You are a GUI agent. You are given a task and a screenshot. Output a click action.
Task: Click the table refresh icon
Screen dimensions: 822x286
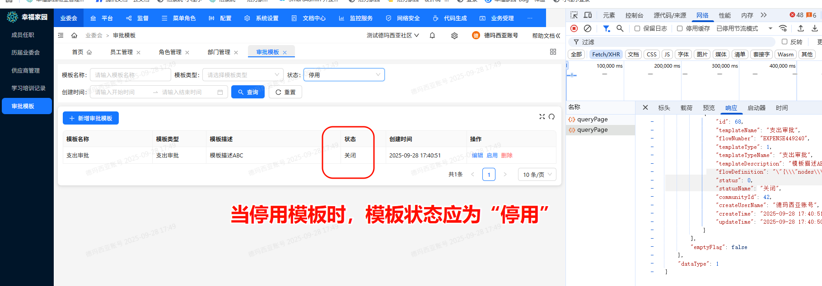point(551,117)
